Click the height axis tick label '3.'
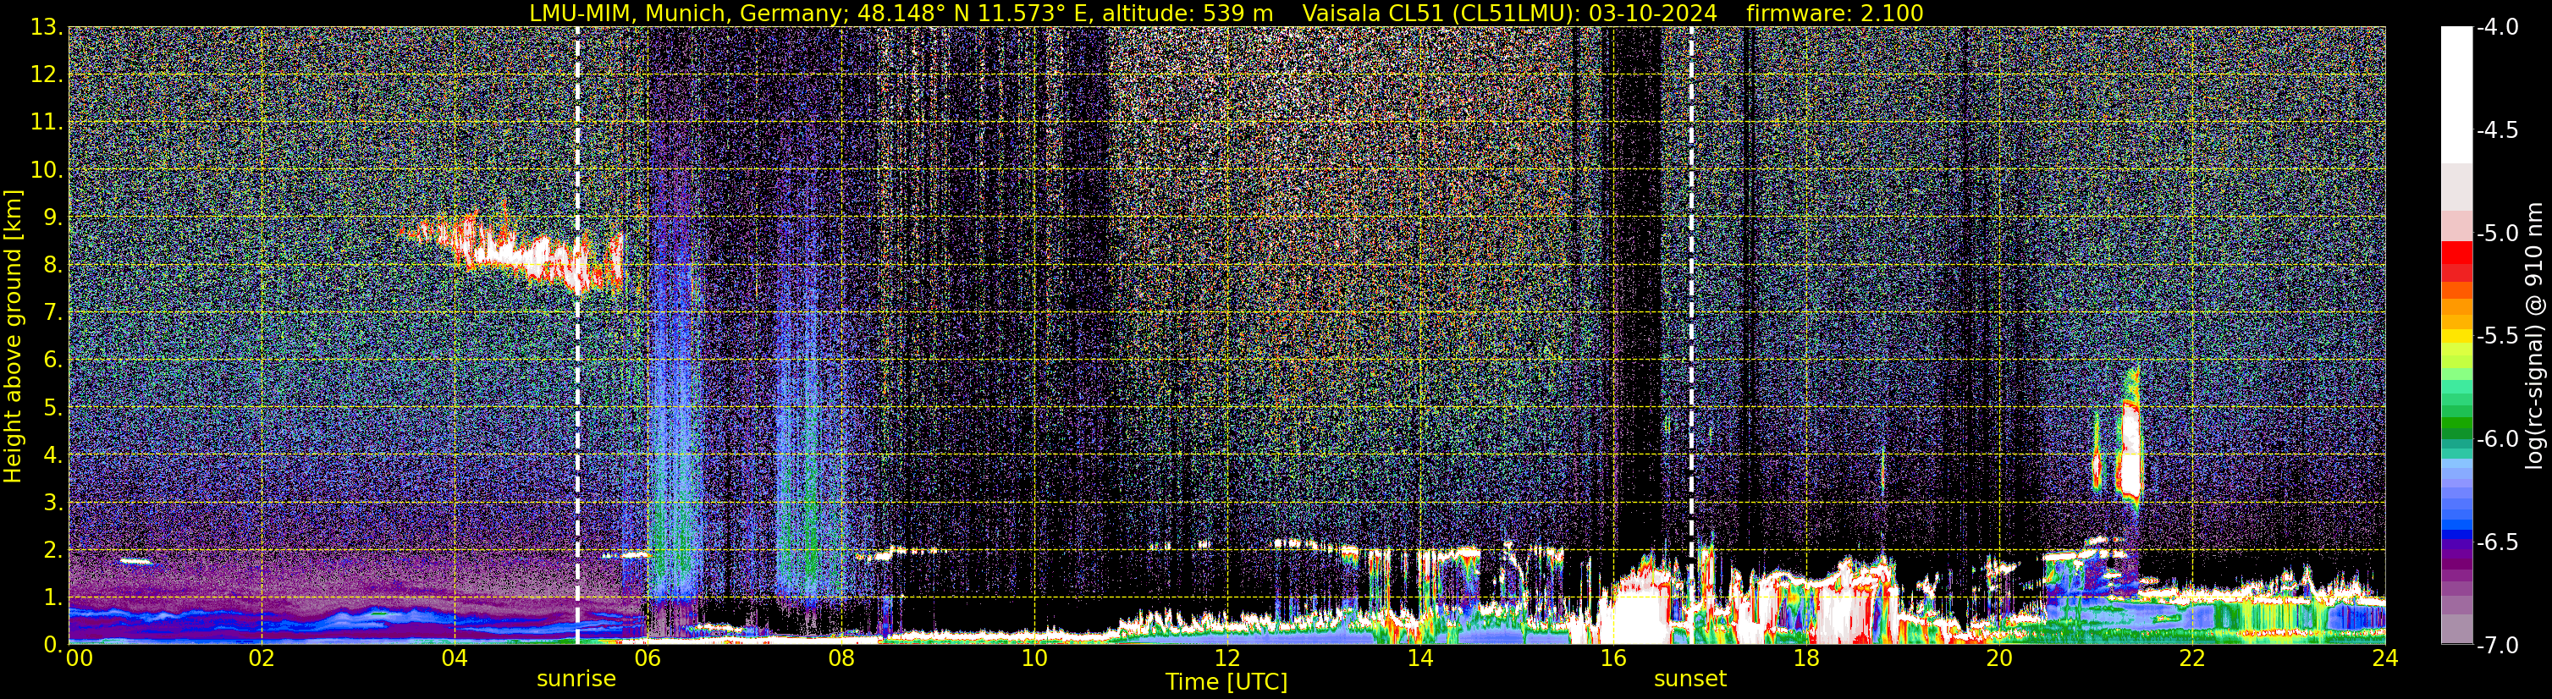The width and height of the screenshot is (2552, 699). coord(52,503)
